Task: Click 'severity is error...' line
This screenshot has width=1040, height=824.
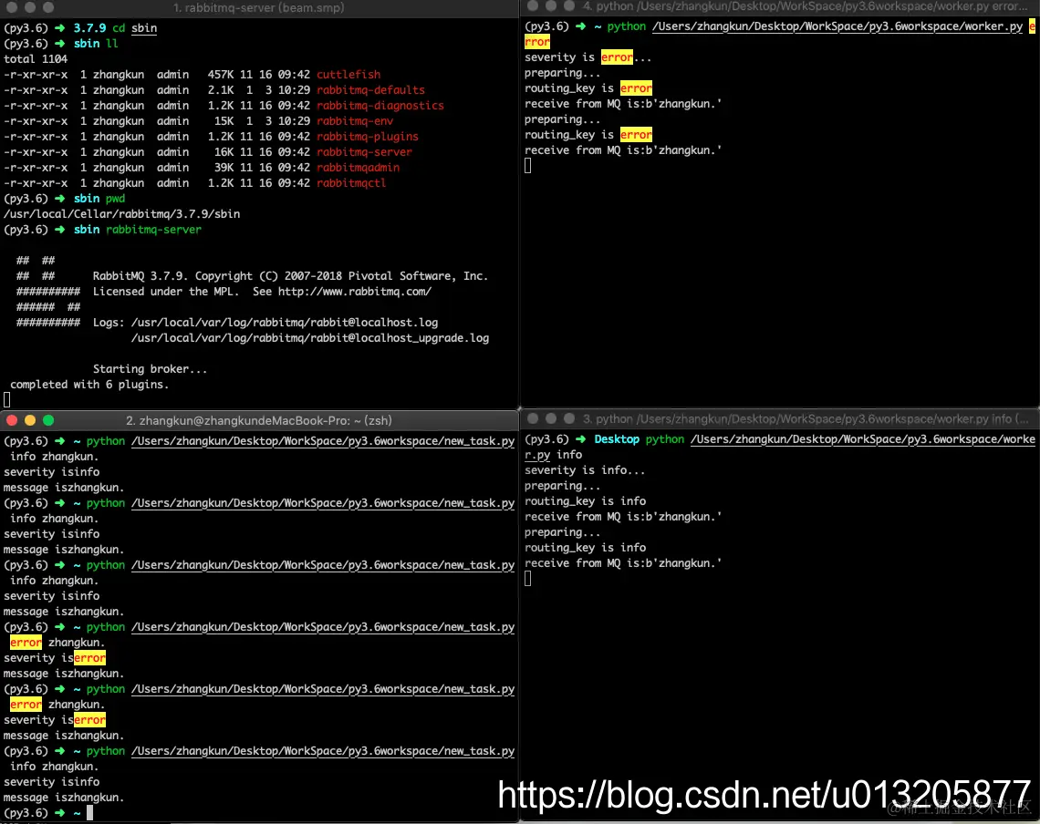Action: pyautogui.click(x=588, y=57)
